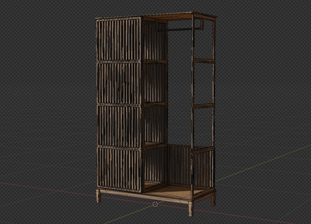Click the wardrobe's top slatted door panel
The width and height of the screenshot is (311, 224).
coord(118,40)
